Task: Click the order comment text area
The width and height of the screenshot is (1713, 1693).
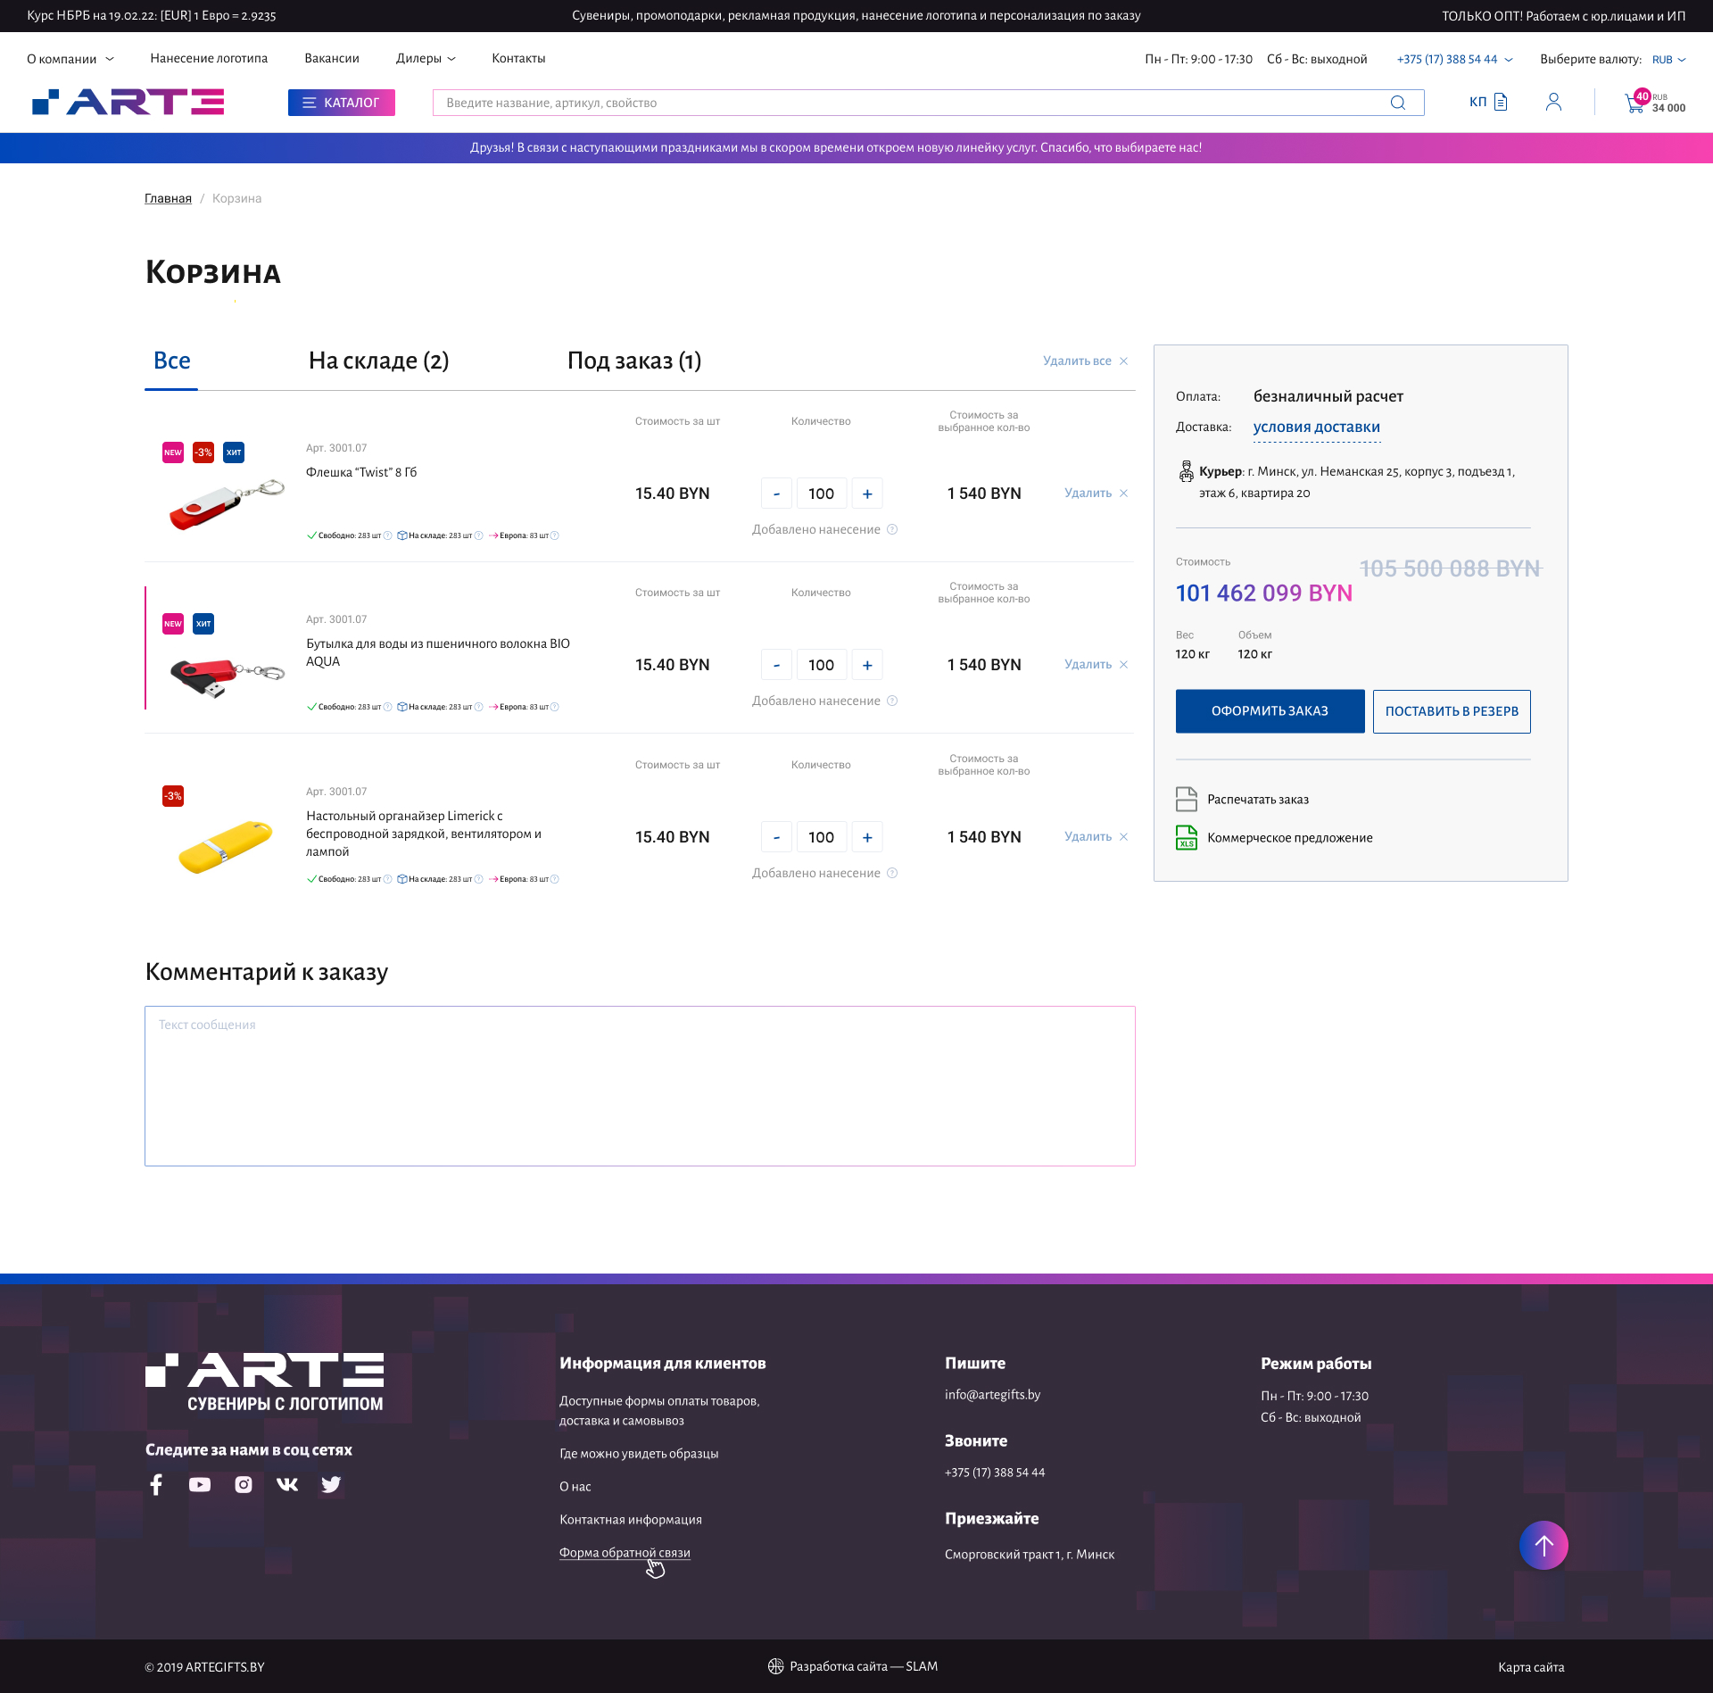Action: 640,1085
